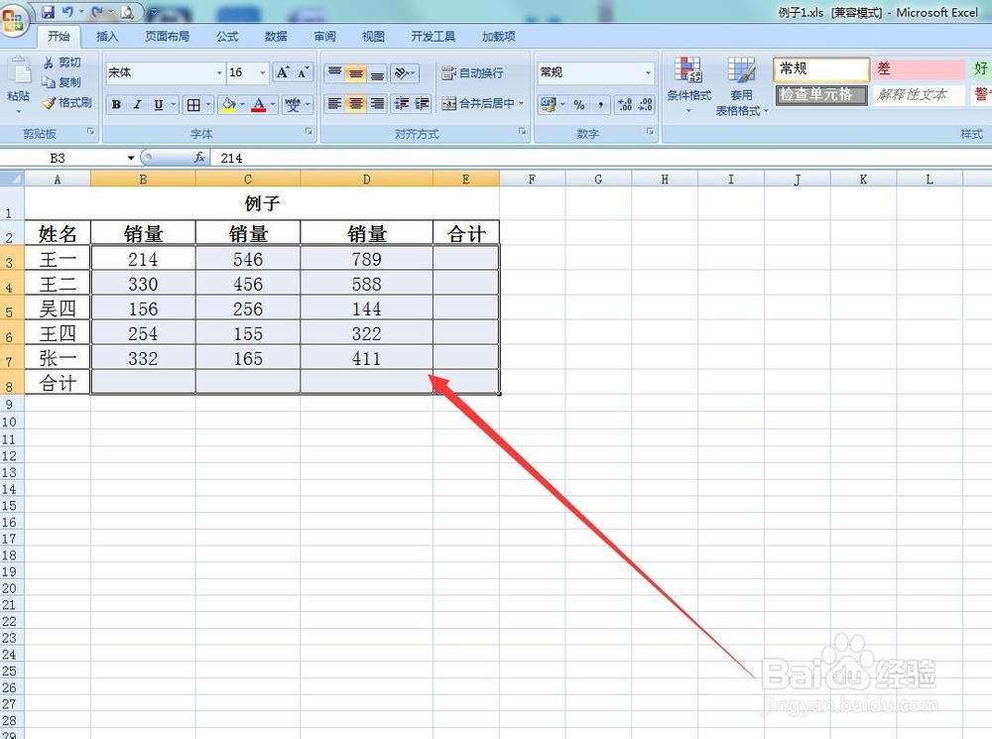Click the formula bar showing 214
Screen dimensions: 992x739
[601, 158]
